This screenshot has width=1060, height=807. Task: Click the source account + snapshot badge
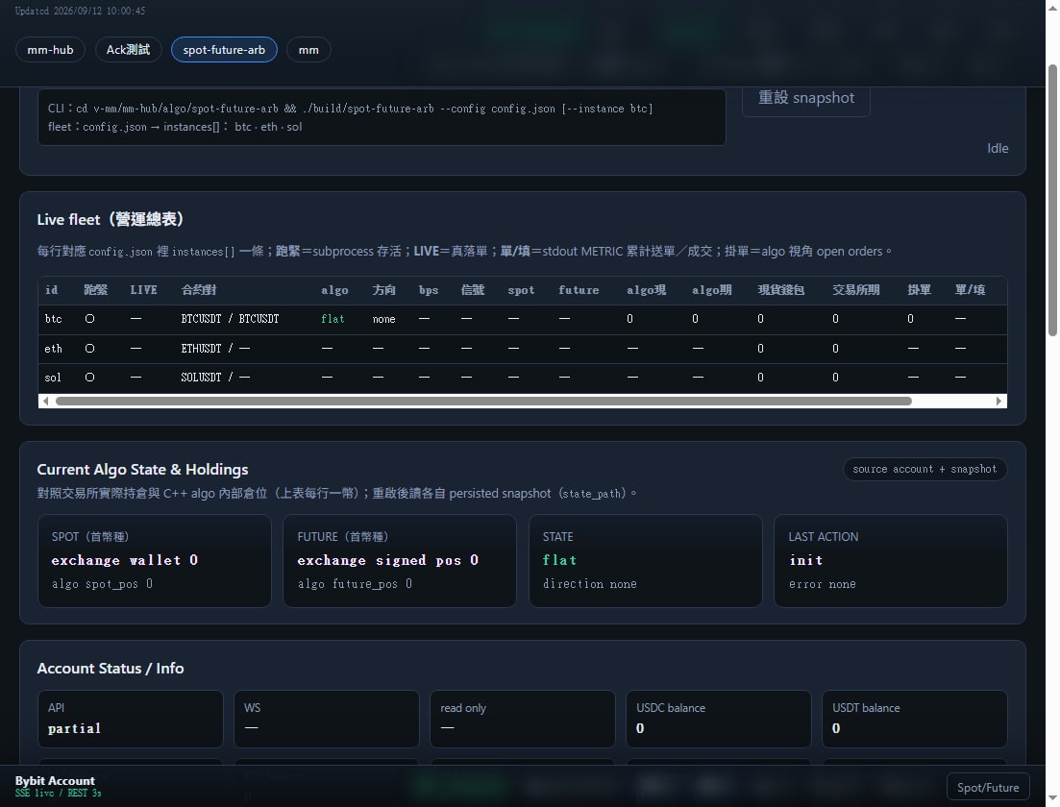coord(924,469)
